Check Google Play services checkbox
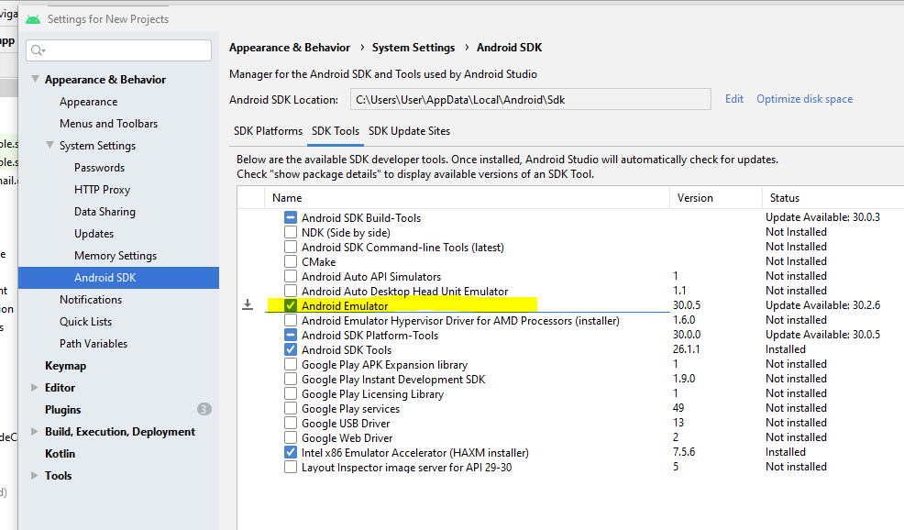This screenshot has width=904, height=530. coord(291,408)
